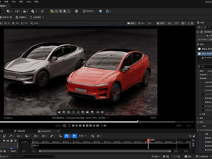212x159 pixels.
Task: Open 材质设计器 tool
Action: coord(6,17)
